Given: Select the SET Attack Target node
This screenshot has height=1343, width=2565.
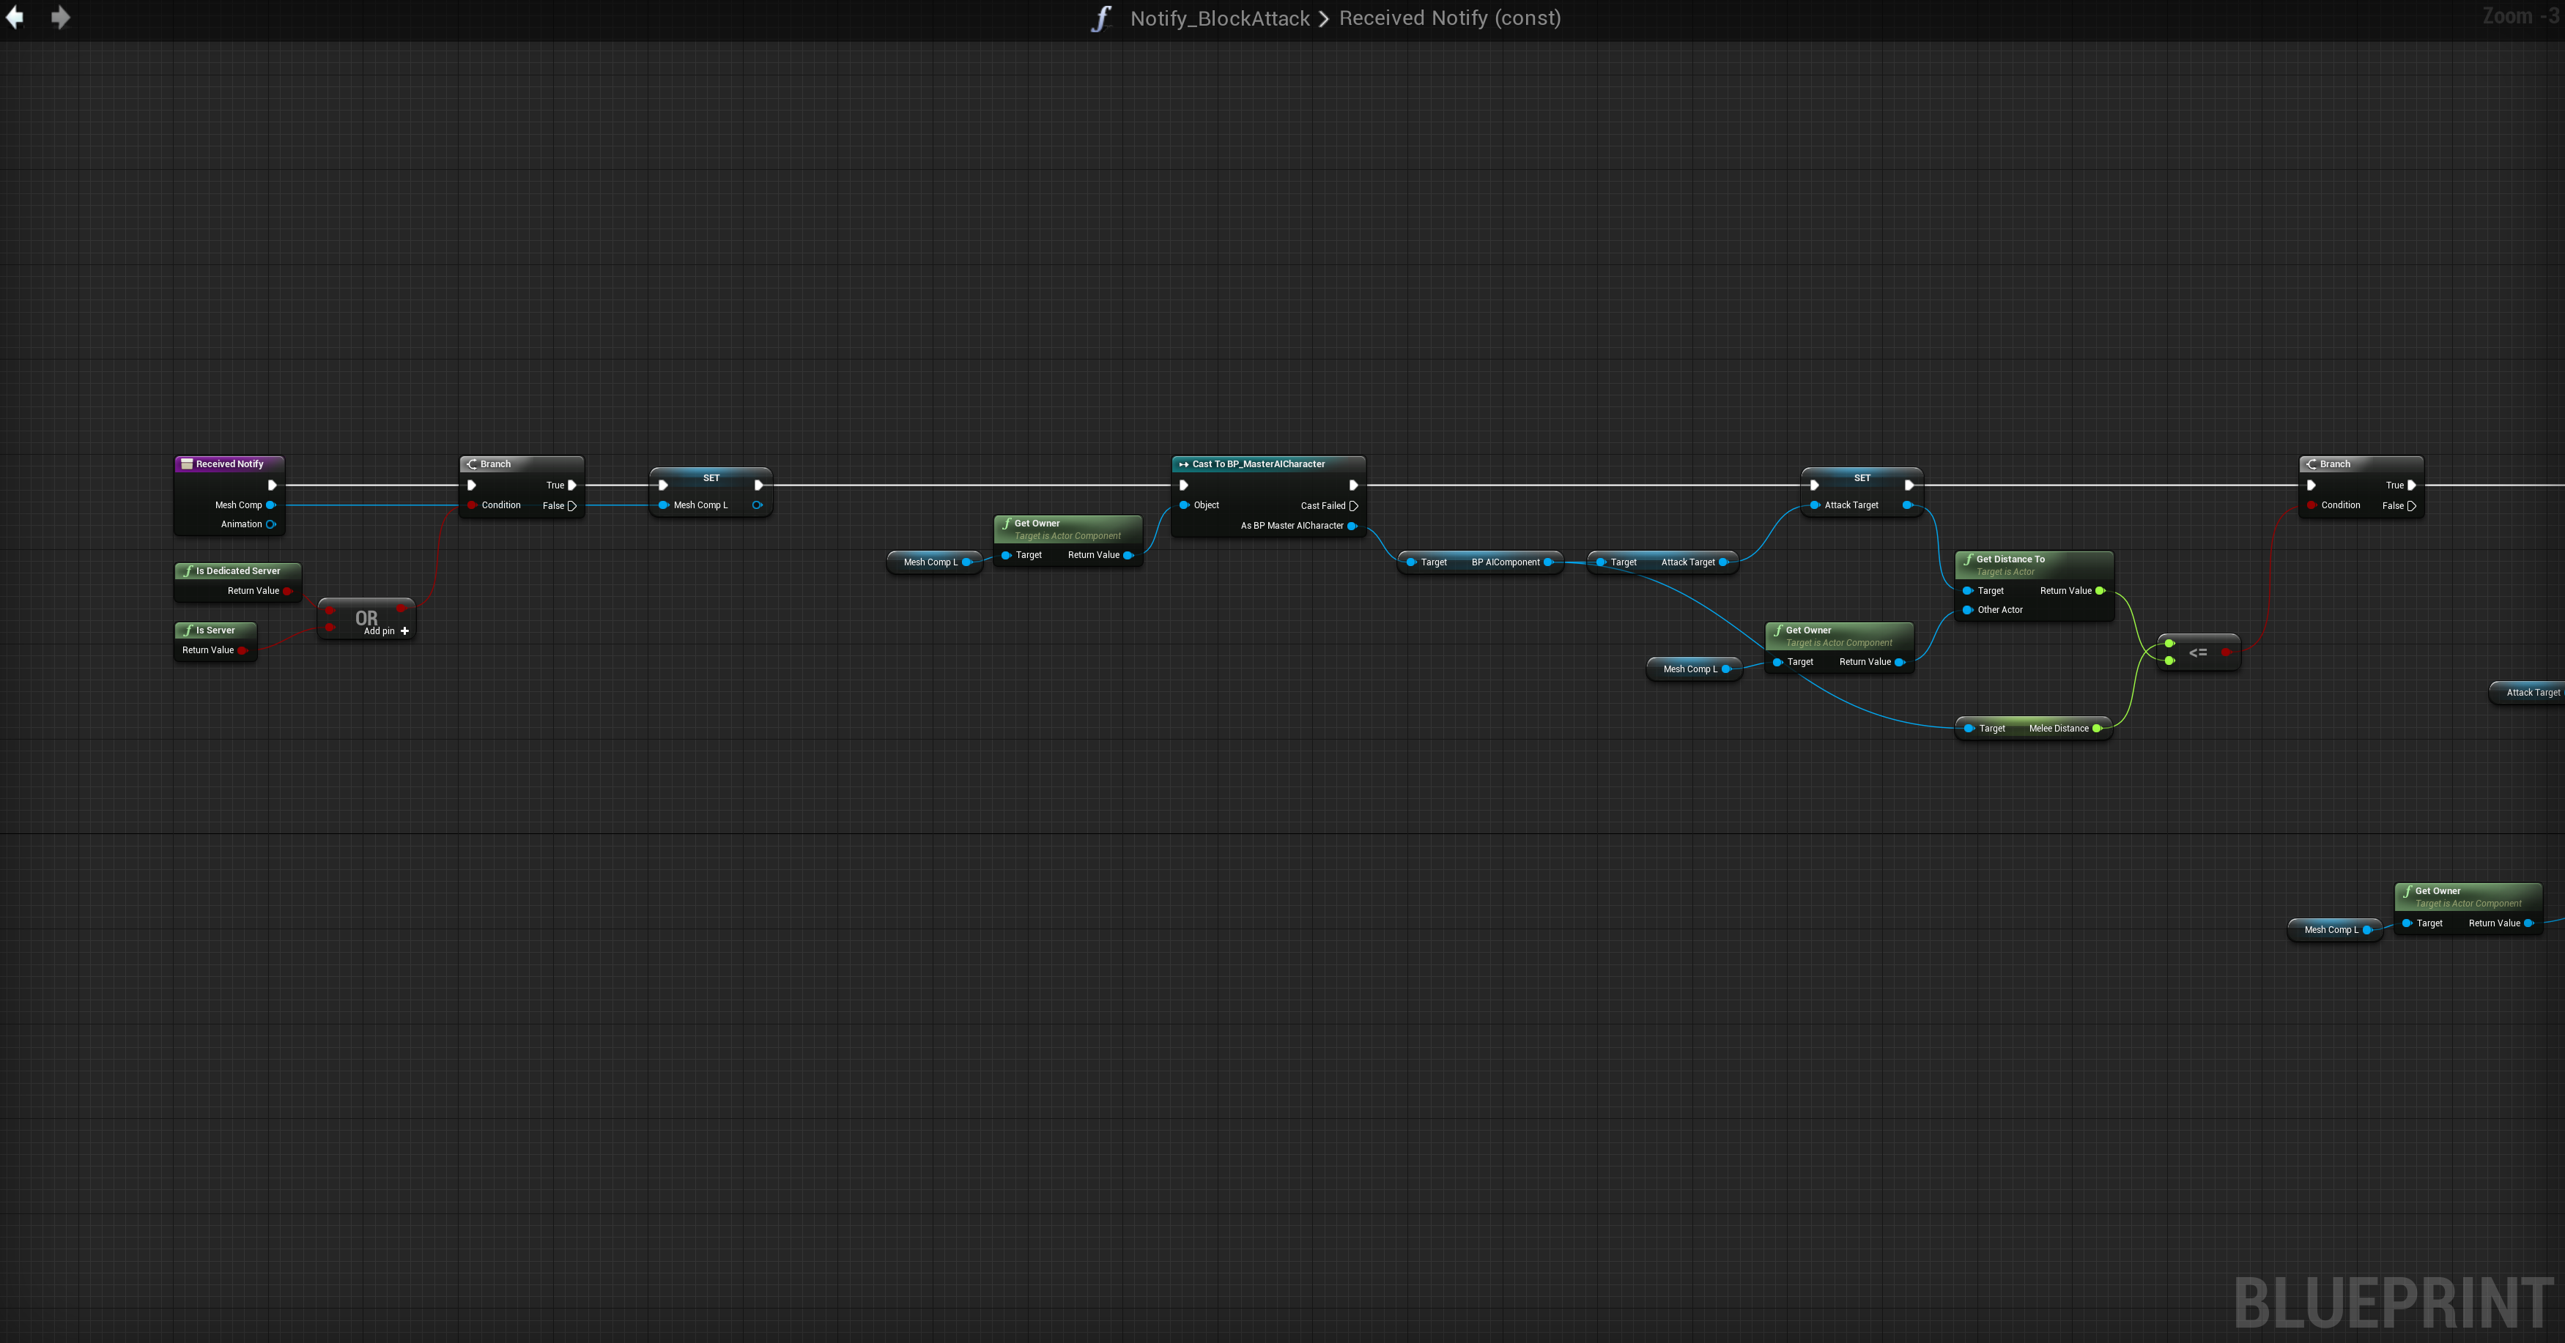Looking at the screenshot, I should click(1861, 479).
